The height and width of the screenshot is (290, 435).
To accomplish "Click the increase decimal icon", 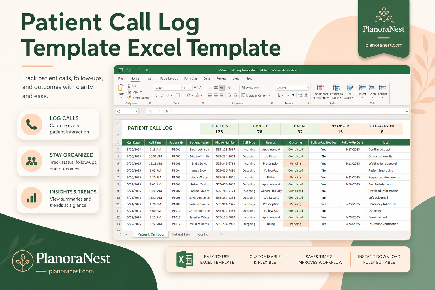I will (300, 95).
